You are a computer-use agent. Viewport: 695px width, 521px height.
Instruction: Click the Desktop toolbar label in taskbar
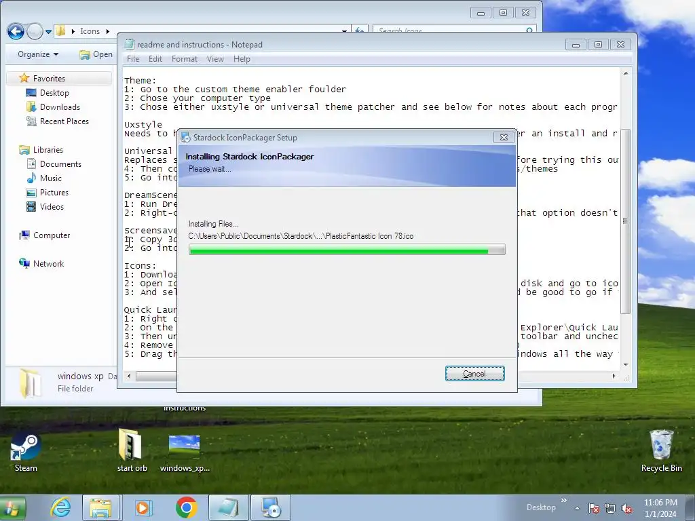click(x=541, y=507)
